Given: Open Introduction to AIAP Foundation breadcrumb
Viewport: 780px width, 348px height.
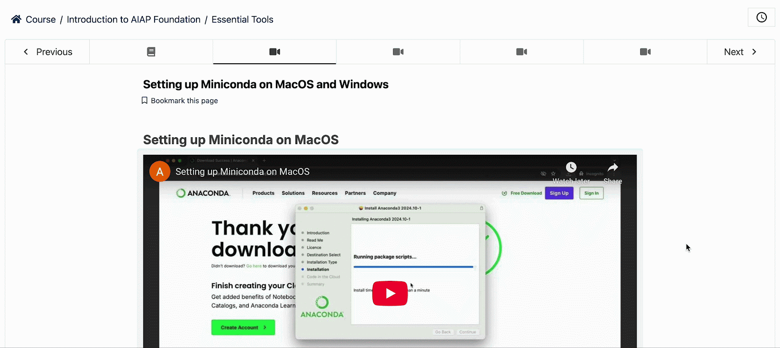Looking at the screenshot, I should tap(134, 19).
